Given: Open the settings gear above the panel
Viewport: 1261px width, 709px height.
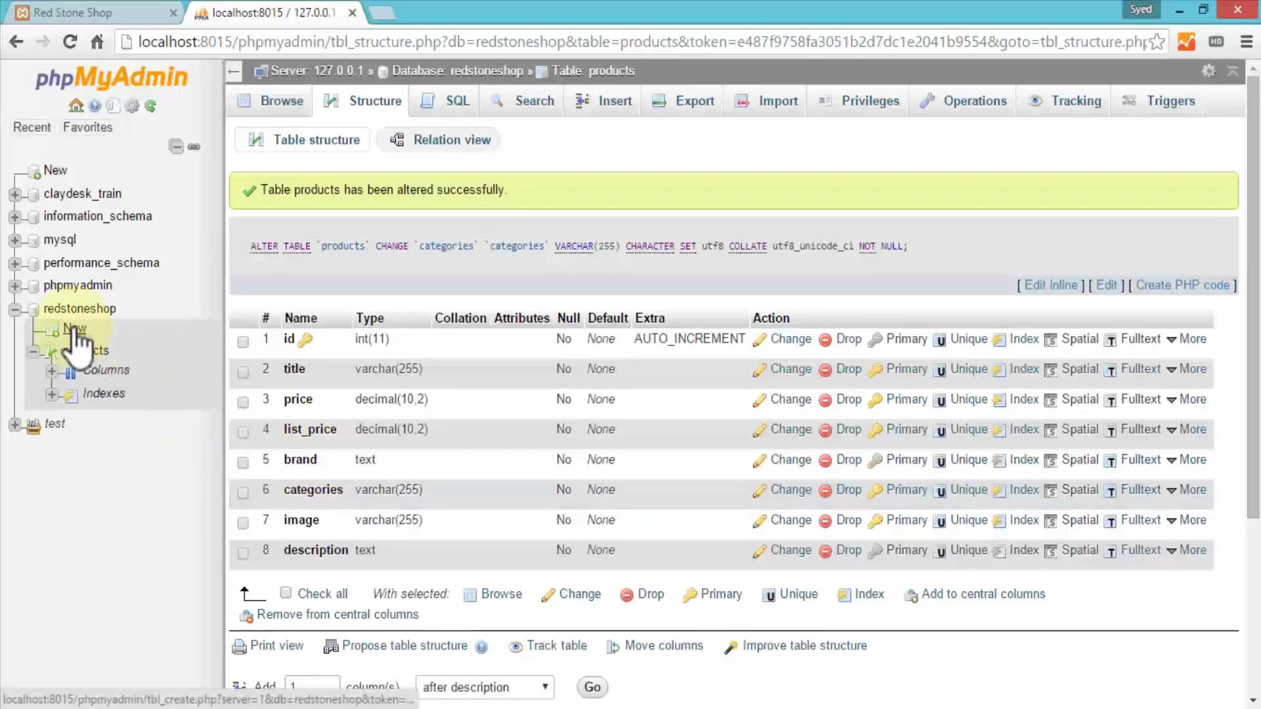Looking at the screenshot, I should click(x=1208, y=71).
